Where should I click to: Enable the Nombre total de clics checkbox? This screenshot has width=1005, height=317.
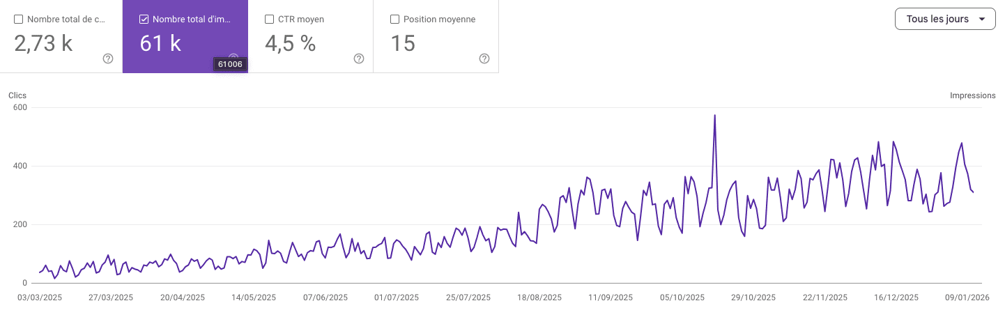18,20
